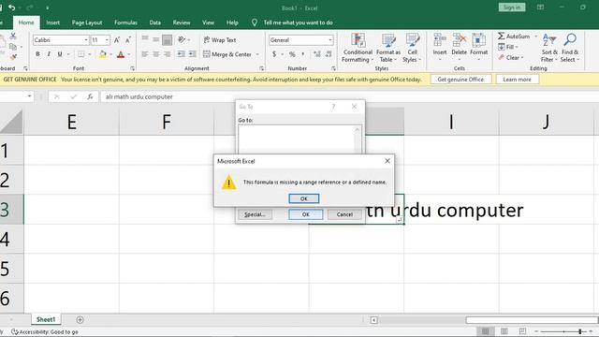Toggle Align Left
The image size is (599, 337).
point(145,54)
